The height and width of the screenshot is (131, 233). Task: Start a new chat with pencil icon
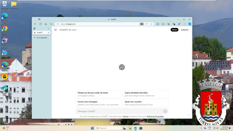pyautogui.click(x=56, y=30)
